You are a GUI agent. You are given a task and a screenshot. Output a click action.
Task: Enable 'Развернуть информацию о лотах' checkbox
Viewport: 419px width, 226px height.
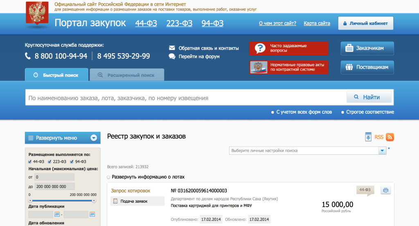(108, 177)
